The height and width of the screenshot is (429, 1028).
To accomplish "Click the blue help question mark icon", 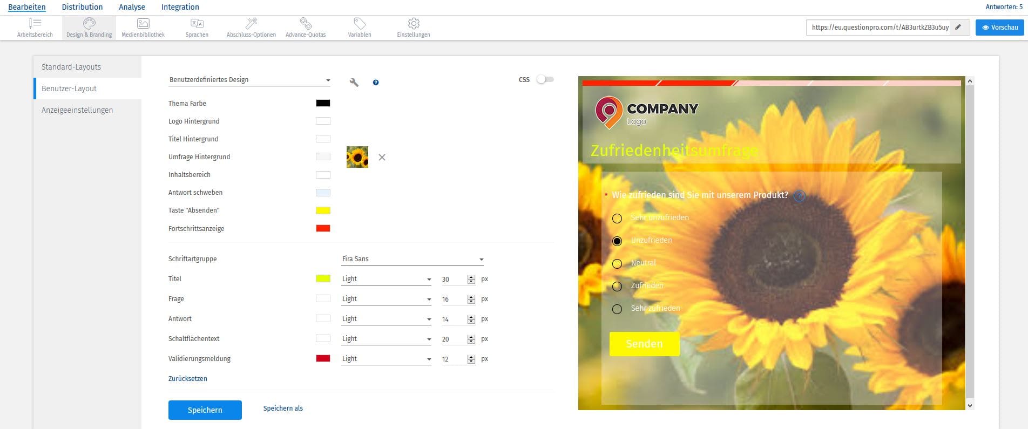I will 376,83.
